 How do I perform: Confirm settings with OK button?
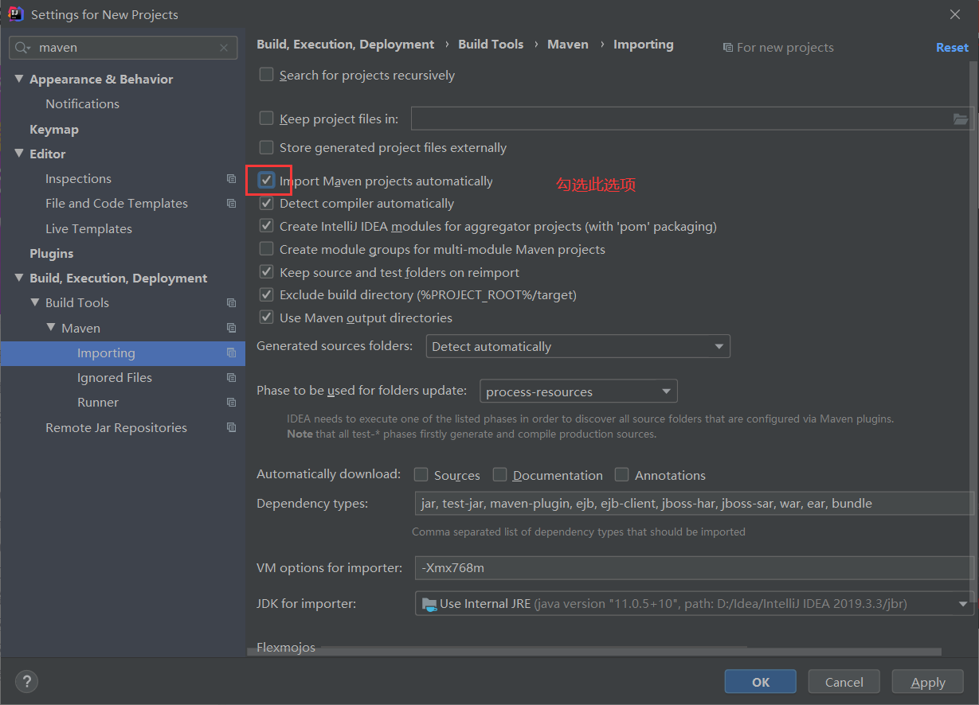(761, 682)
